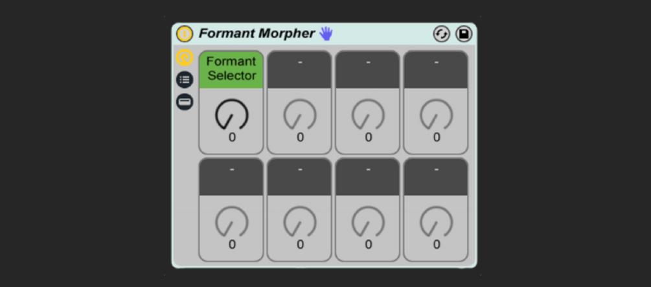The image size is (651, 287).
Task: Click the purple hand icon beside title
Action: [326, 33]
